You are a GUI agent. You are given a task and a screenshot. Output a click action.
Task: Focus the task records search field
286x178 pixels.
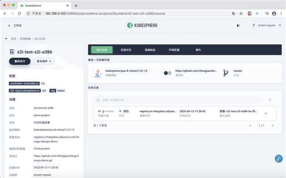pyautogui.click(x=176, y=100)
